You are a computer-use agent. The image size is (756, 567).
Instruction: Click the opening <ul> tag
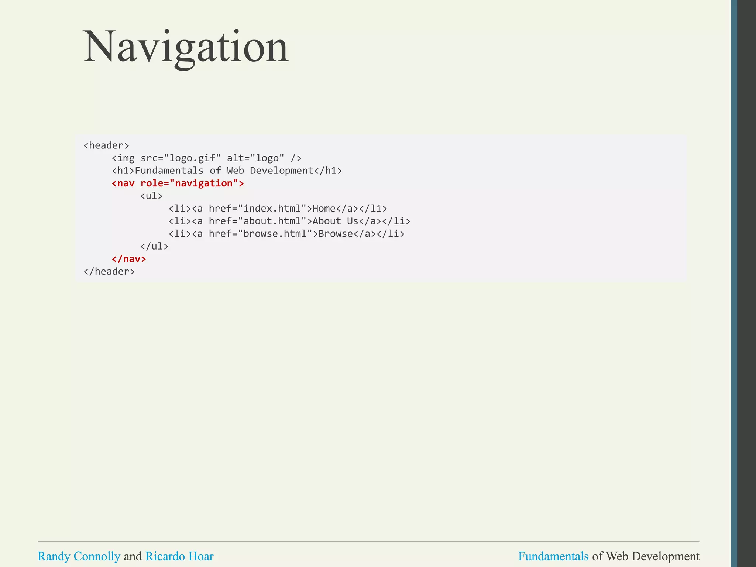click(x=151, y=196)
